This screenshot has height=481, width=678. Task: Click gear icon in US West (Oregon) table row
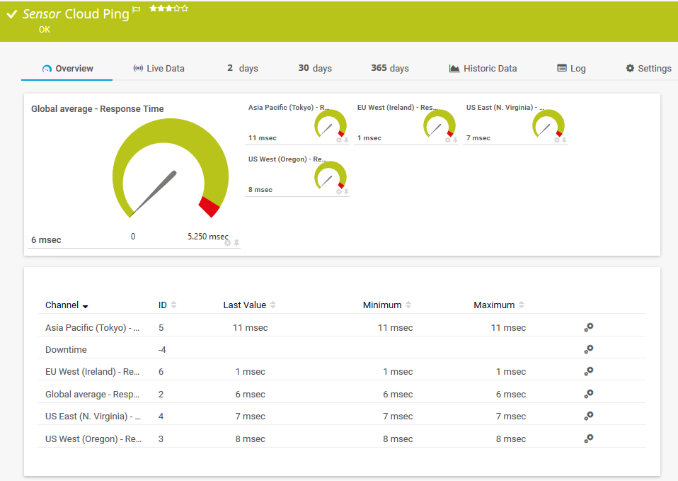coord(588,438)
